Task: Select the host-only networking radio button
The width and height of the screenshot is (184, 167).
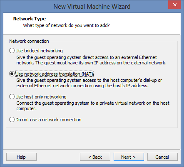Action: tap(12, 97)
